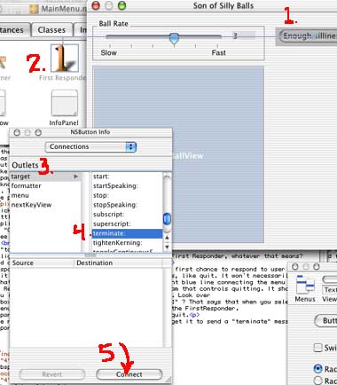Select the InfoPanel icon in MainMenu window
This screenshot has width=337, height=385.
[65, 103]
